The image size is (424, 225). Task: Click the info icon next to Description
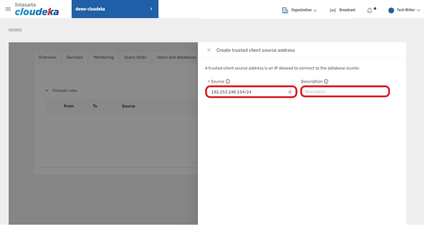pos(326,82)
